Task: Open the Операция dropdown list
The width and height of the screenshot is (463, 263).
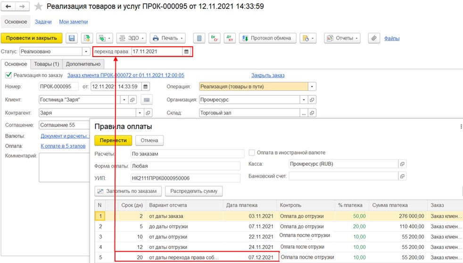Action: (x=312, y=87)
